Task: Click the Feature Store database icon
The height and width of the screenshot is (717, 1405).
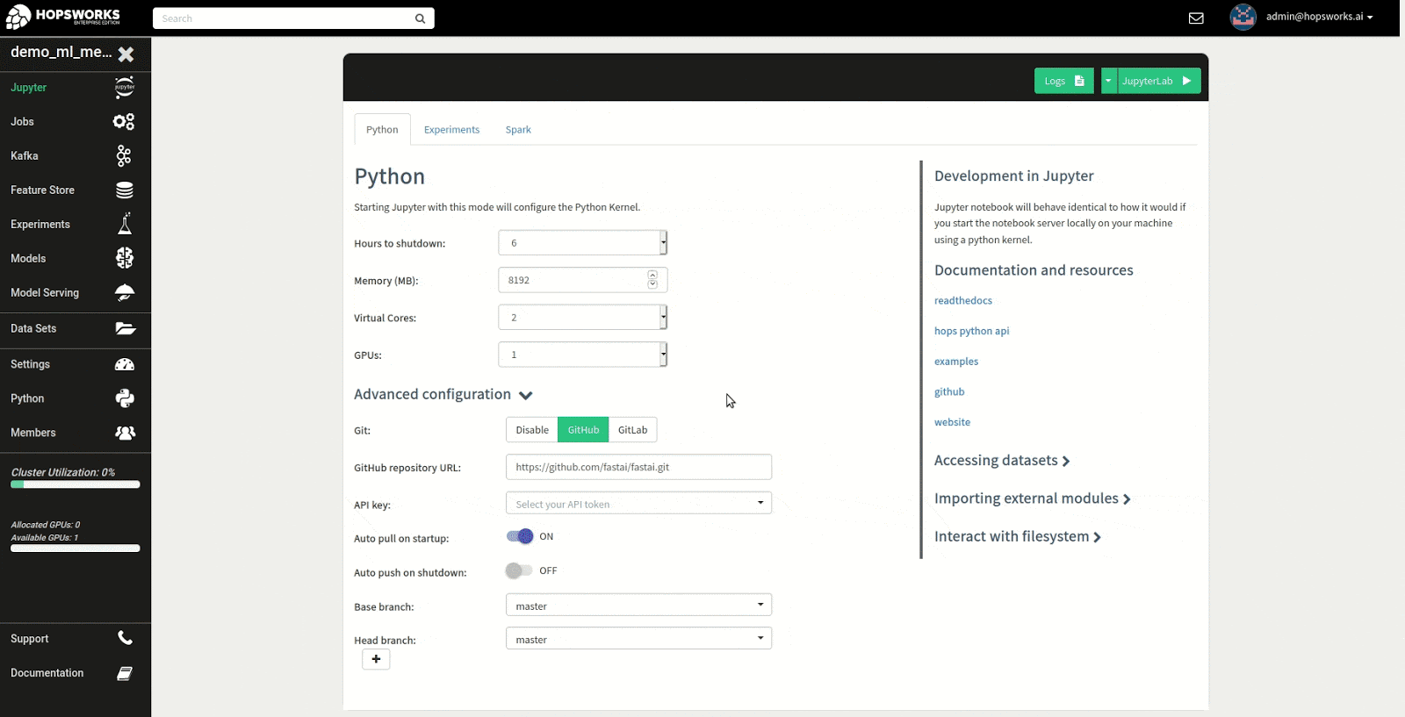Action: 124,190
